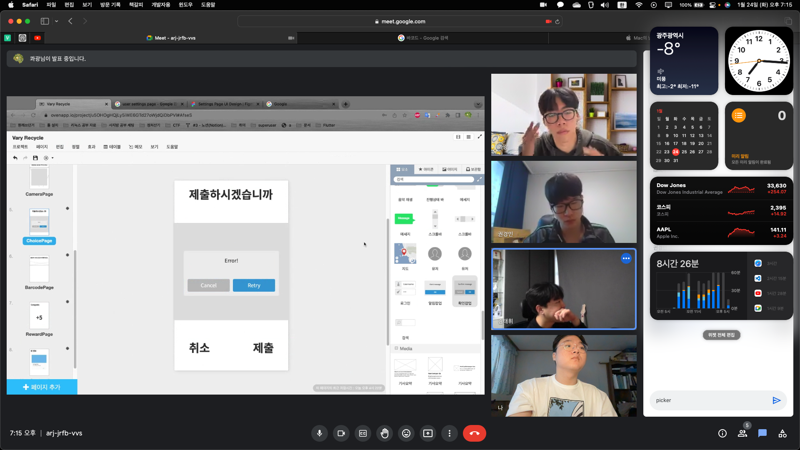The height and width of the screenshot is (450, 800).
Task: Click the 위젯 전체 편집 button
Action: point(721,335)
